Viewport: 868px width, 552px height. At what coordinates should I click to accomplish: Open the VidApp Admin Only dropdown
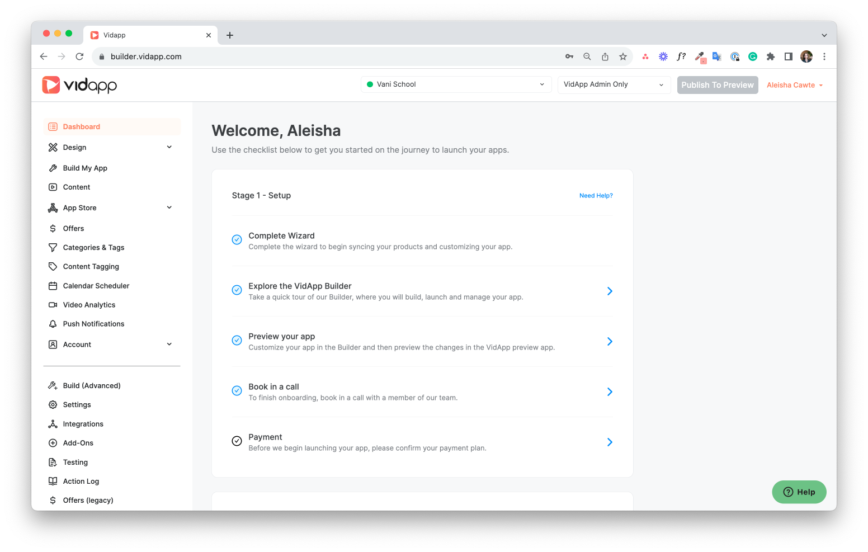tap(614, 84)
